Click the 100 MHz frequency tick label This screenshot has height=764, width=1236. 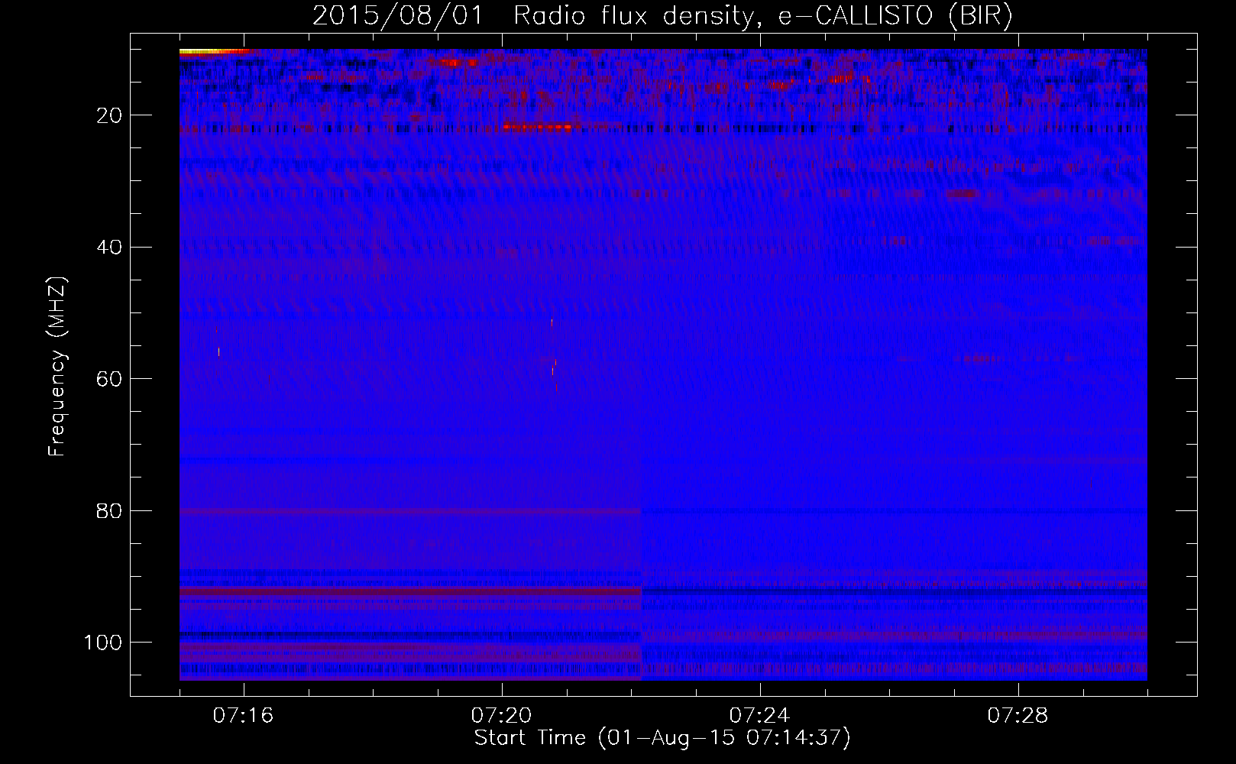103,643
